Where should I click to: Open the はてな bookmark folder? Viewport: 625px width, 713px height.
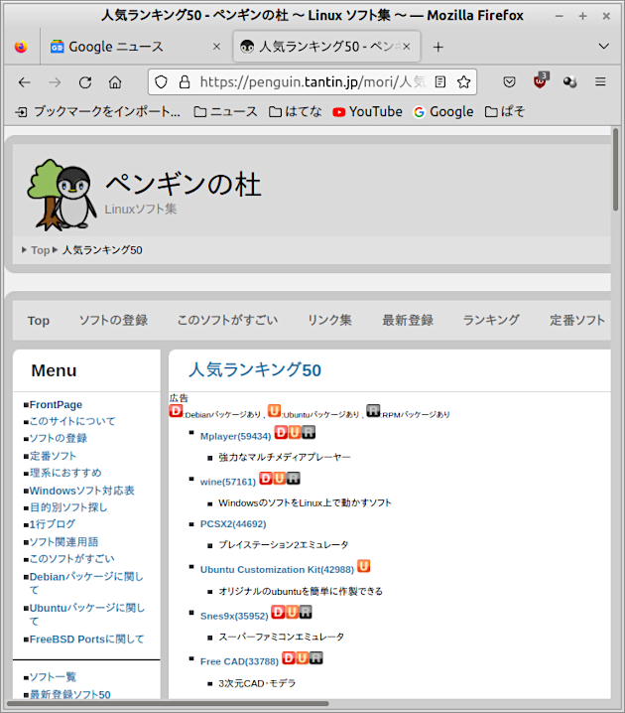(296, 112)
